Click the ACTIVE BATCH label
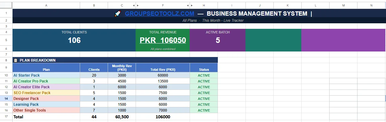 tap(218, 32)
